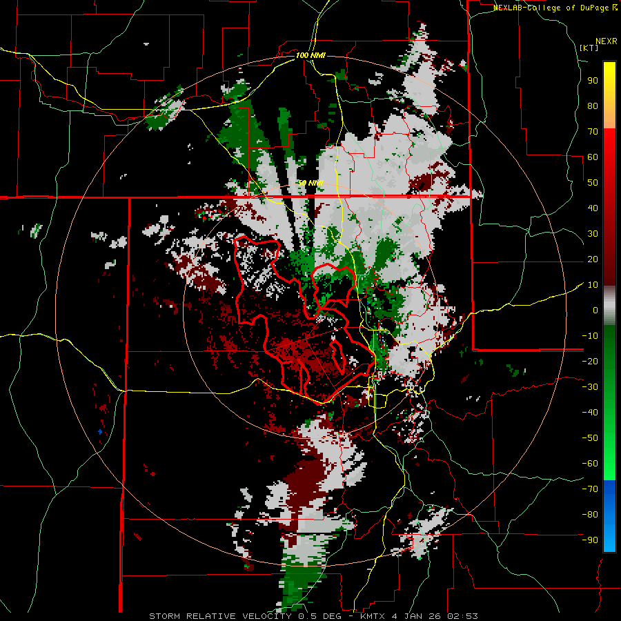The width and height of the screenshot is (621, 621).
Task: Click the -40 value on the velocity scale
Action: pos(590,413)
